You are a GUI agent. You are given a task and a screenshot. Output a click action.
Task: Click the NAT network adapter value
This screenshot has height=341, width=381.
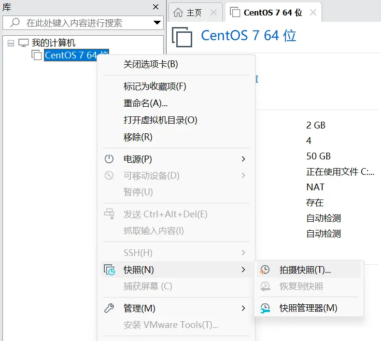click(x=315, y=187)
